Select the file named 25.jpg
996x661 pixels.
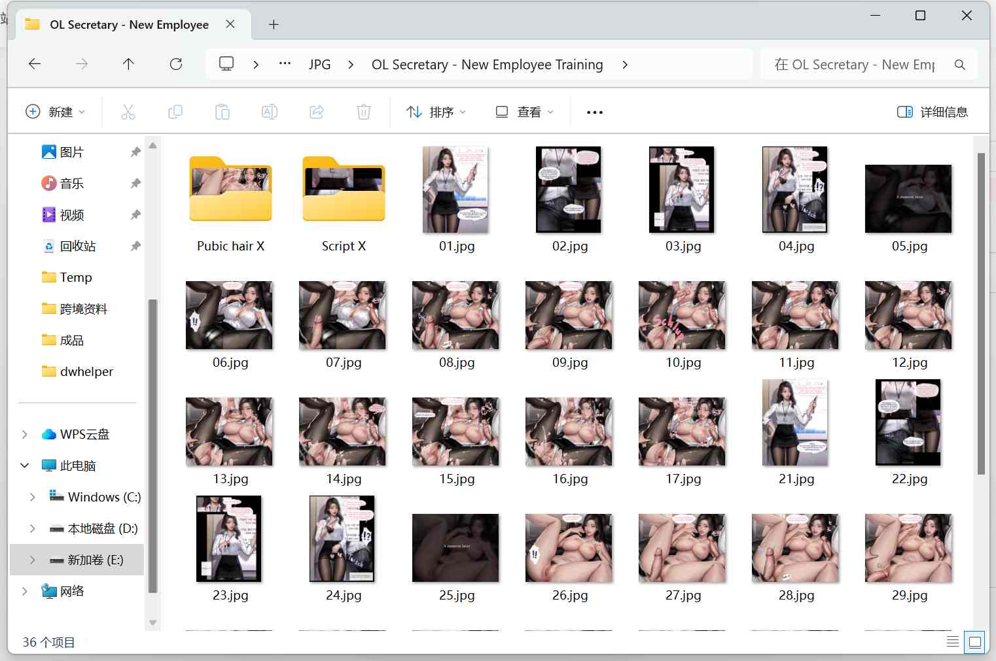(456, 557)
